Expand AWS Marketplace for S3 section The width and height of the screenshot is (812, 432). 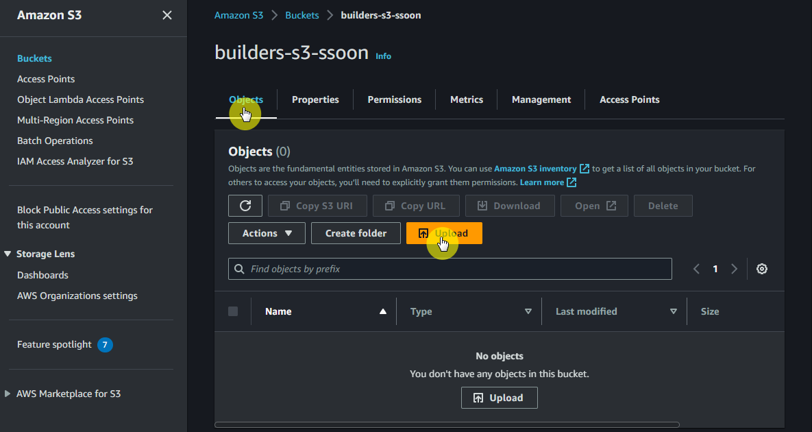[8, 394]
